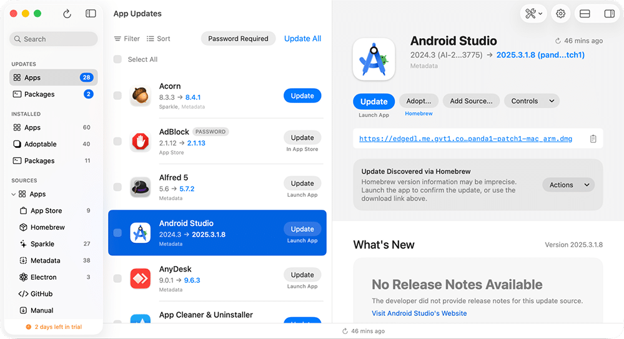Click the Homebrew label under Adopt
This screenshot has width=624, height=339.
418,114
